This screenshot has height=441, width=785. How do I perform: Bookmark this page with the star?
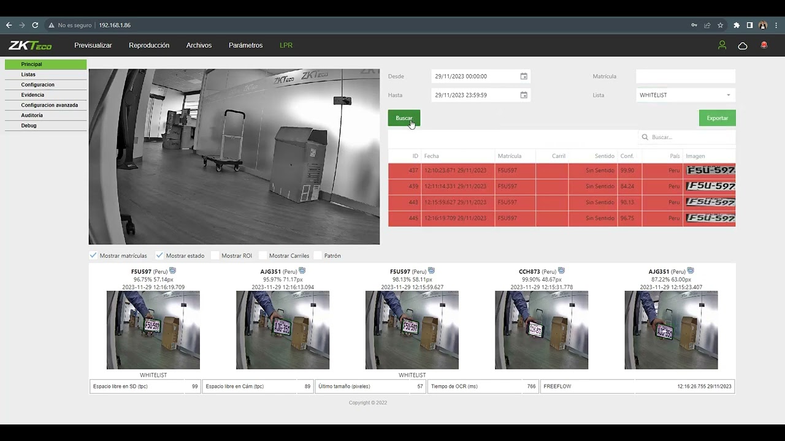click(721, 25)
